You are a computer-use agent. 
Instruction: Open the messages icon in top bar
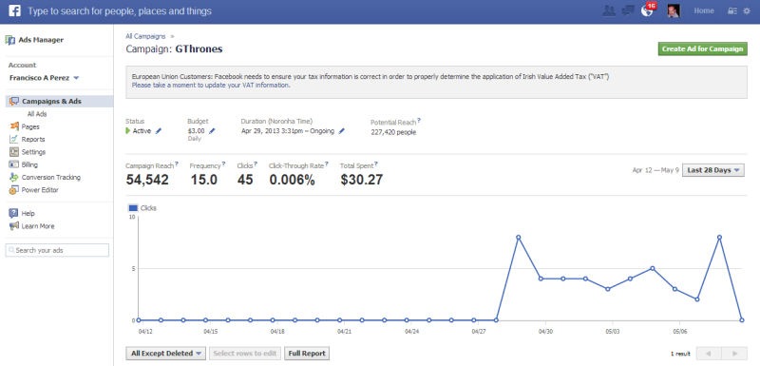tap(628, 10)
